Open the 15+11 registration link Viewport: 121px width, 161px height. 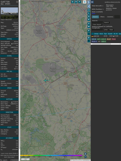tap(16, 22)
